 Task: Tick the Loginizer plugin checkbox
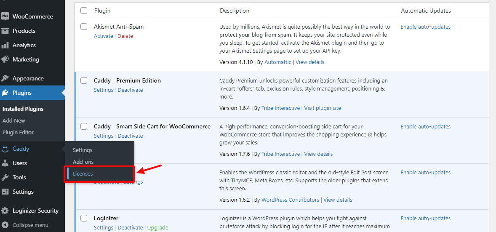pos(84,218)
